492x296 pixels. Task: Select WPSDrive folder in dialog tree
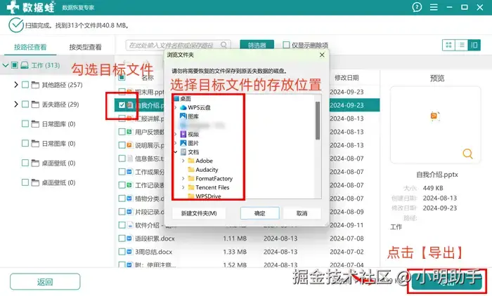tap(208, 196)
